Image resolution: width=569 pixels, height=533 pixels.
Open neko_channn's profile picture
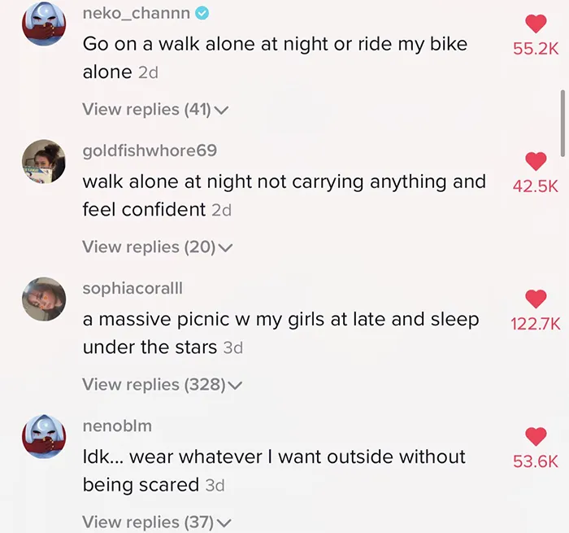[44, 24]
